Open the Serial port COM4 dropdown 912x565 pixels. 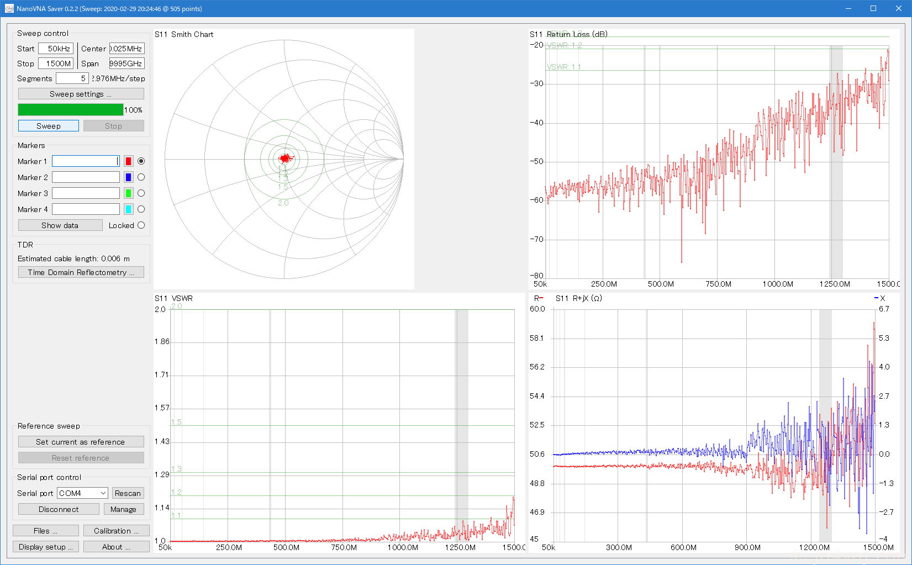click(x=82, y=493)
